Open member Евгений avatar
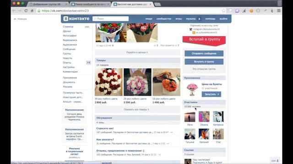Screen dimensions: 293x164 pos(204,134)
